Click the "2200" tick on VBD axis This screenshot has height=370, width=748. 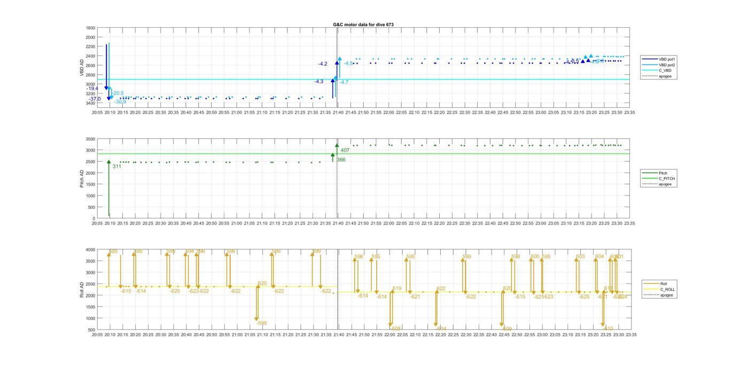(x=90, y=46)
